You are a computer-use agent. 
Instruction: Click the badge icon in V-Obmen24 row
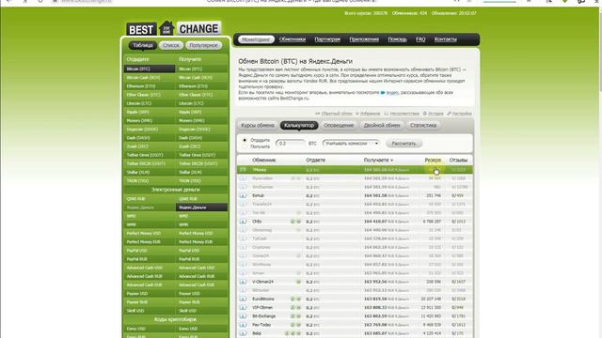[x=298, y=282]
